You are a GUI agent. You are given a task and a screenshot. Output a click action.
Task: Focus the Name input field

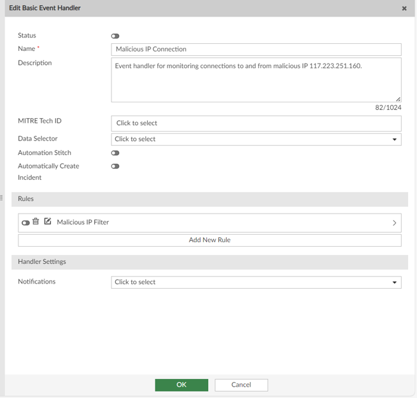tap(256, 50)
